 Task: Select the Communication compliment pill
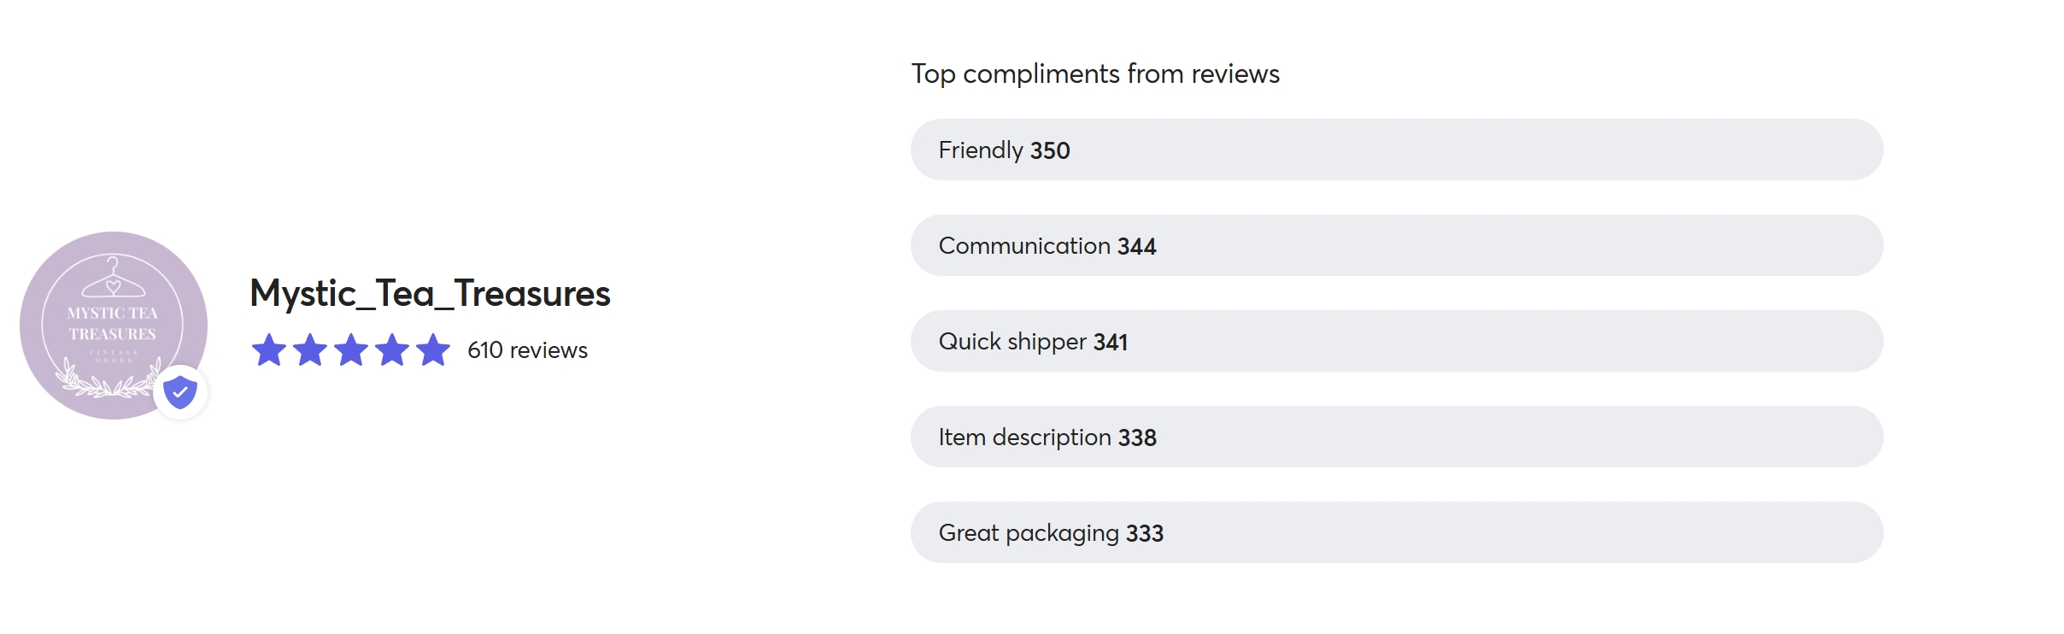(1396, 245)
